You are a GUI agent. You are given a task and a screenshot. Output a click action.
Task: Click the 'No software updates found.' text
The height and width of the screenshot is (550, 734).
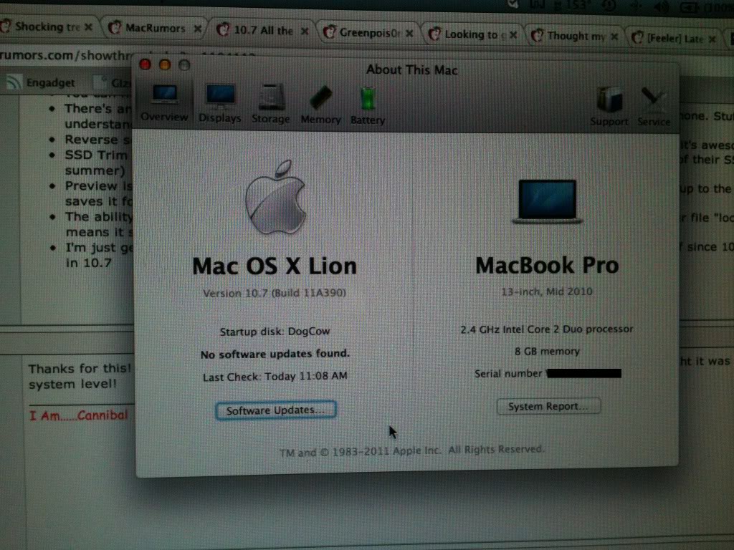click(275, 354)
